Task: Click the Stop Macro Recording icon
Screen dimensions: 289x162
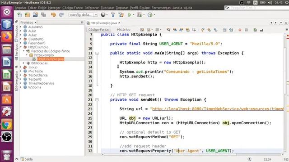Action: 246,30
